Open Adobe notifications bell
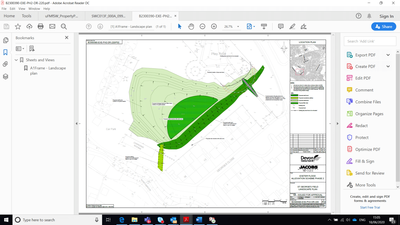Image resolution: width=400 pixels, height=225 pixels. point(369,16)
